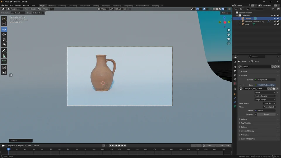281x158 pixels.
Task: Activate the Rotate tool
Action: (4, 35)
